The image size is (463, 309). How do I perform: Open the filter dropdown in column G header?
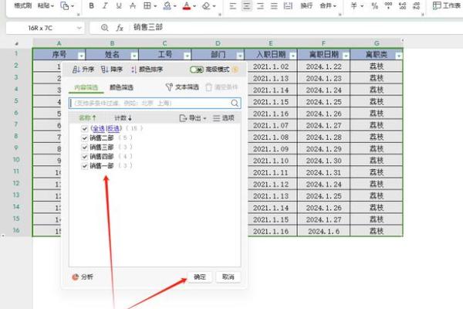click(399, 56)
